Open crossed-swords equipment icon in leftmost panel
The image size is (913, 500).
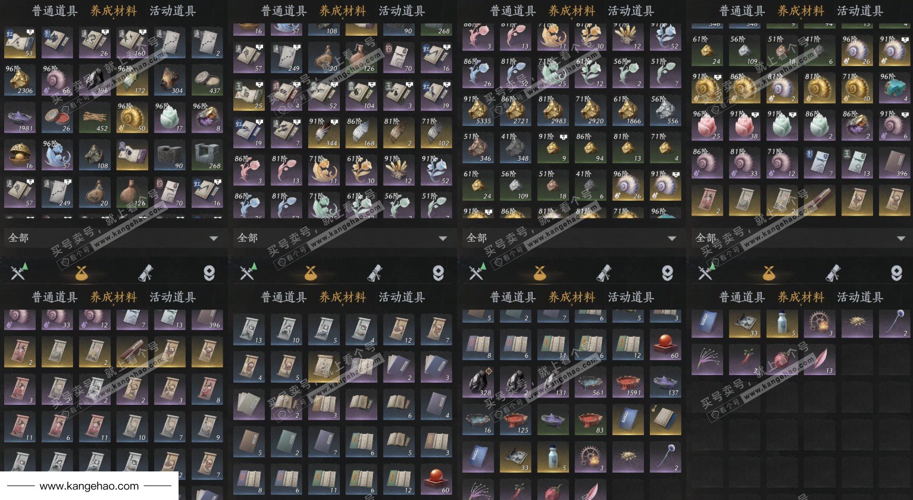[x=18, y=273]
